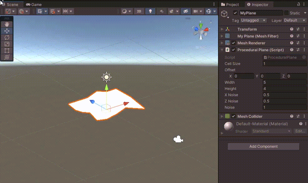Open Gizmos dropdown arrow
The height and width of the screenshot is (183, 308).
214,11
